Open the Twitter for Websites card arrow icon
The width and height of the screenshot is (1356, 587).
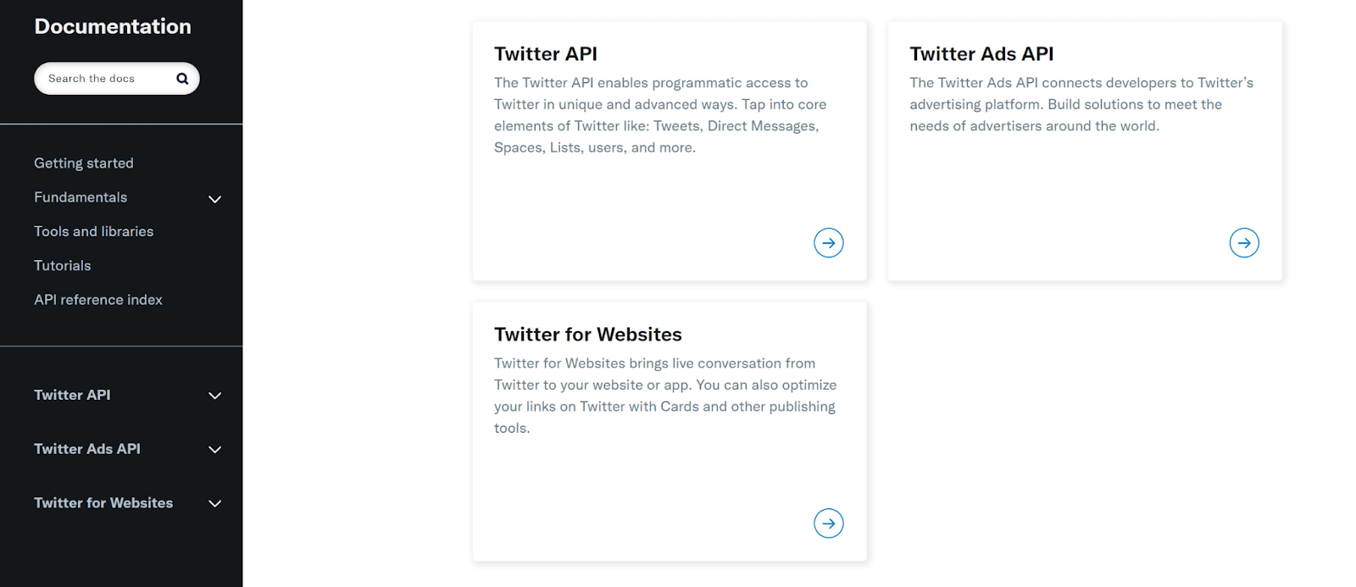(828, 523)
